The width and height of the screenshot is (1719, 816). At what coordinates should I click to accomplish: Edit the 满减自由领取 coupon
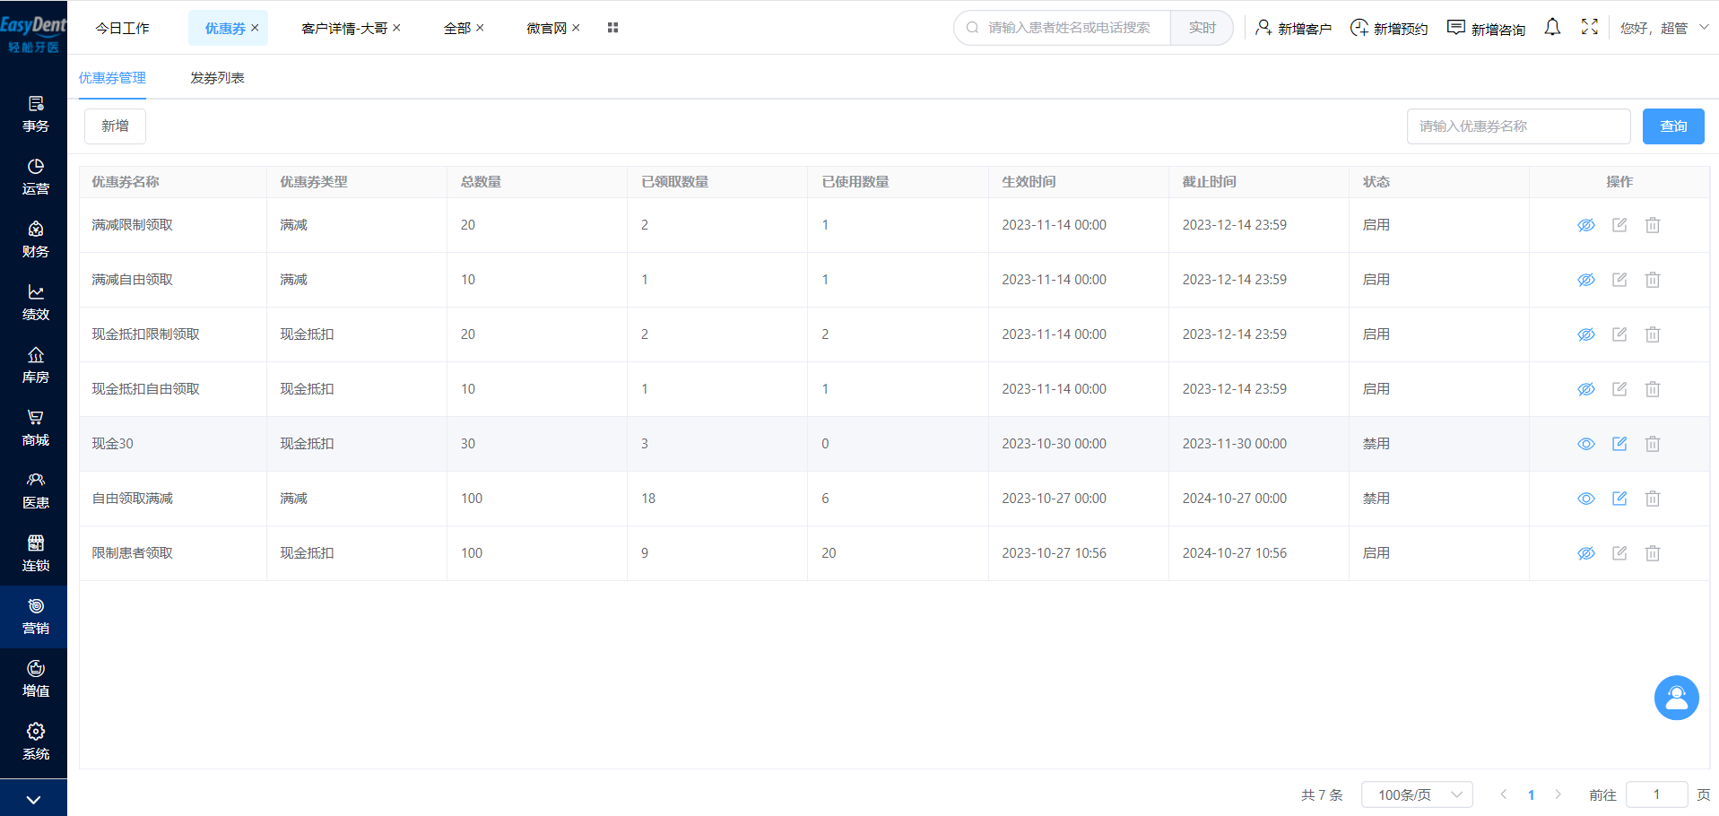[1619, 280]
